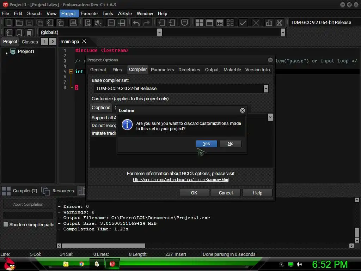Image resolution: width=361 pixels, height=271 pixels.
Task: Click the Print toolbar icon
Action: [73, 23]
